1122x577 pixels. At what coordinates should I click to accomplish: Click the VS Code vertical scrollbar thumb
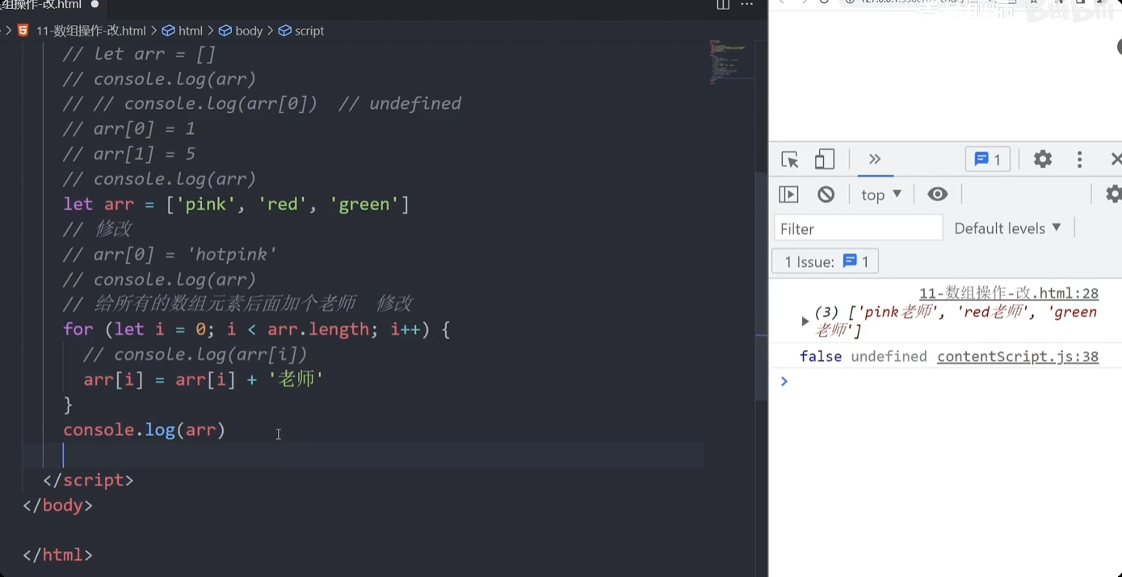tap(762, 286)
